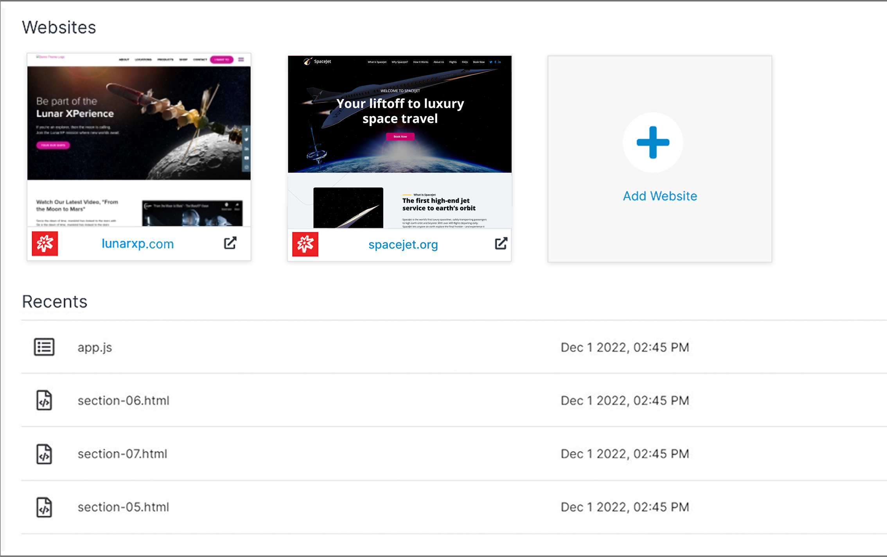Open the lunarxp.com site link

138,244
